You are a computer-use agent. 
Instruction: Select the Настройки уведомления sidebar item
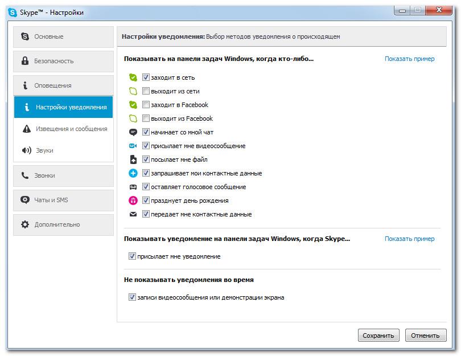pyautogui.click(x=71, y=107)
